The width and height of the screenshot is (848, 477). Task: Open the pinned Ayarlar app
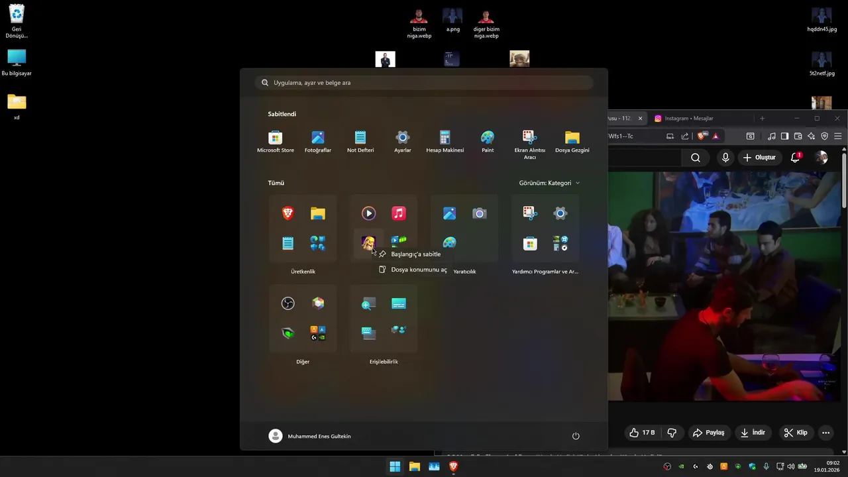click(x=402, y=142)
